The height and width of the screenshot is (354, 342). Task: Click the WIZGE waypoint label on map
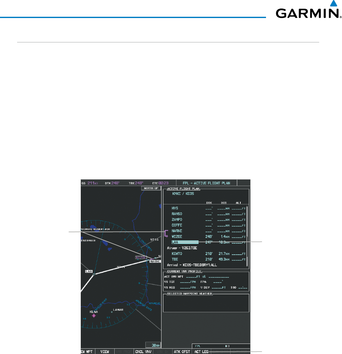141,258
